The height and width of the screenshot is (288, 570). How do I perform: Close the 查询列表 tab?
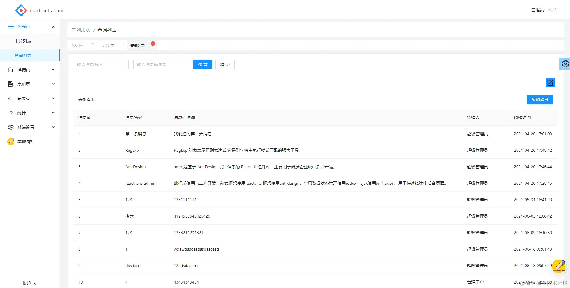click(x=153, y=43)
